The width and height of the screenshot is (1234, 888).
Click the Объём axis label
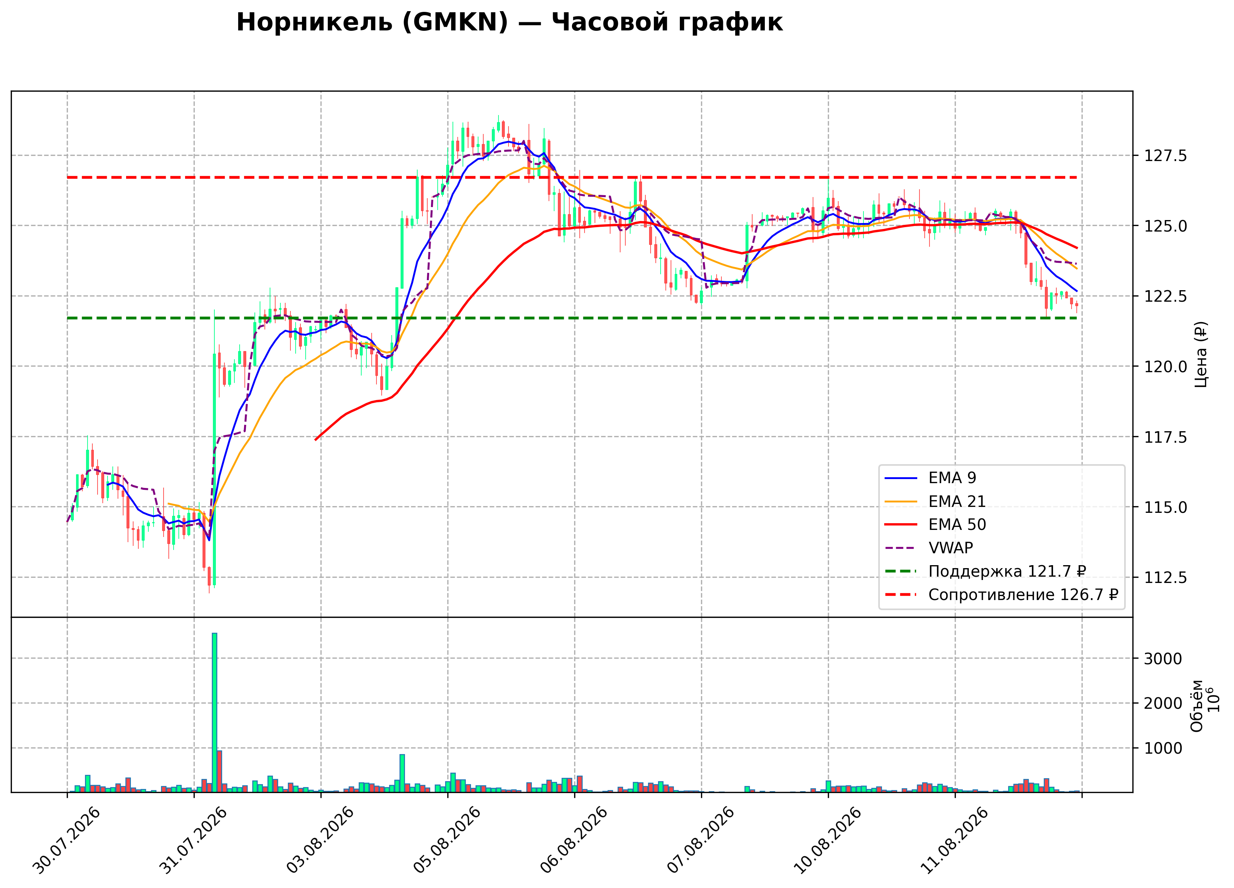[1197, 705]
